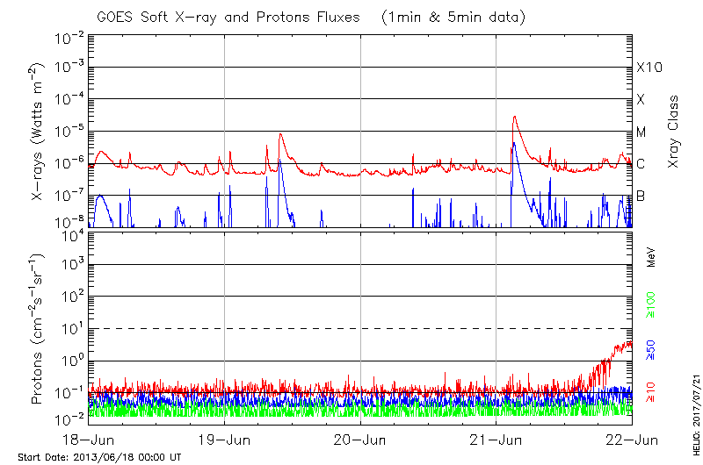Pick the 19-Jun date tick label

click(225, 440)
